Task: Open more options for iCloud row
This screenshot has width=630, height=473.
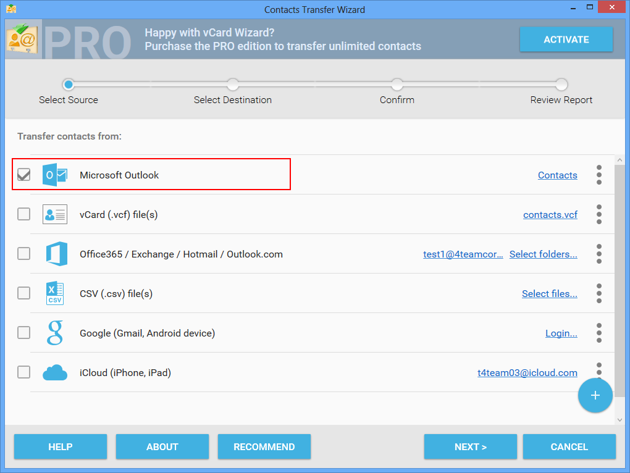Action: 599,369
